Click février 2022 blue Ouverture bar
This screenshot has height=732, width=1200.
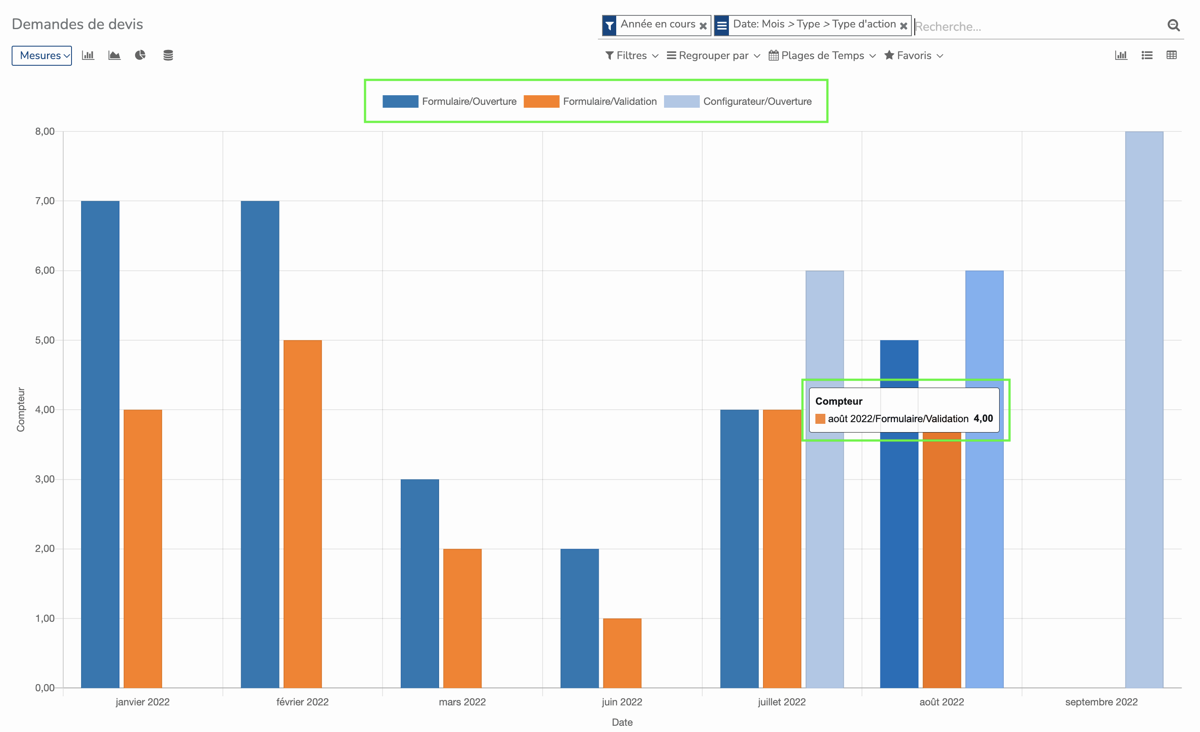(x=260, y=444)
